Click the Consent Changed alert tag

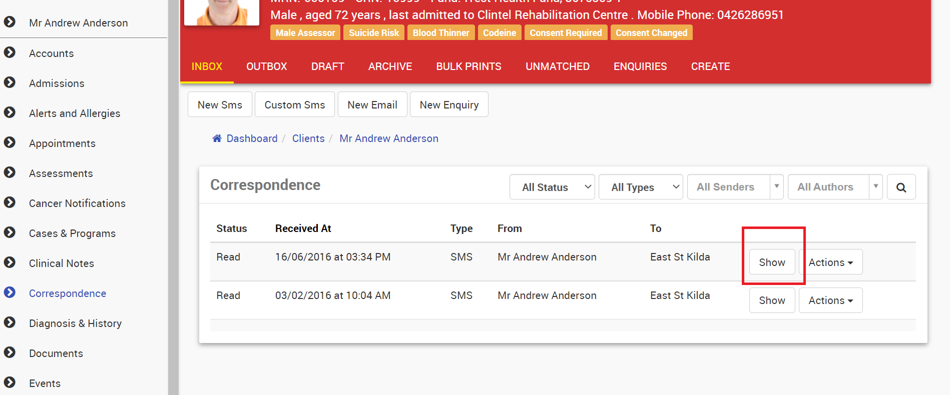pos(651,32)
